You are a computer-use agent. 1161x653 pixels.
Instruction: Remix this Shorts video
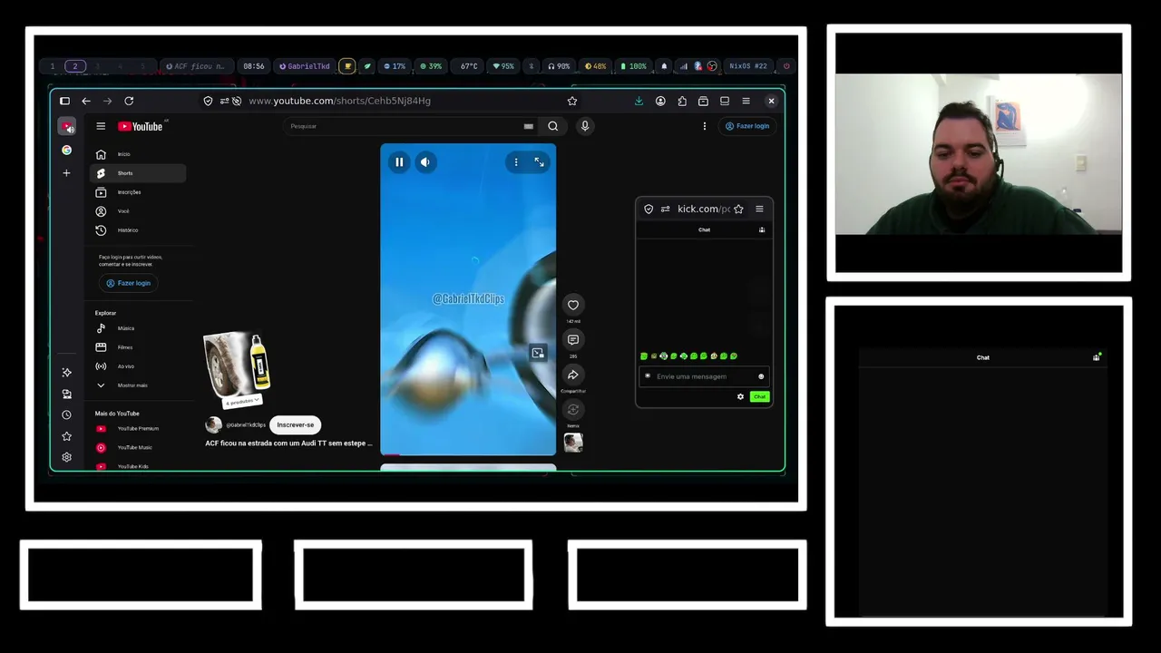[573, 410]
